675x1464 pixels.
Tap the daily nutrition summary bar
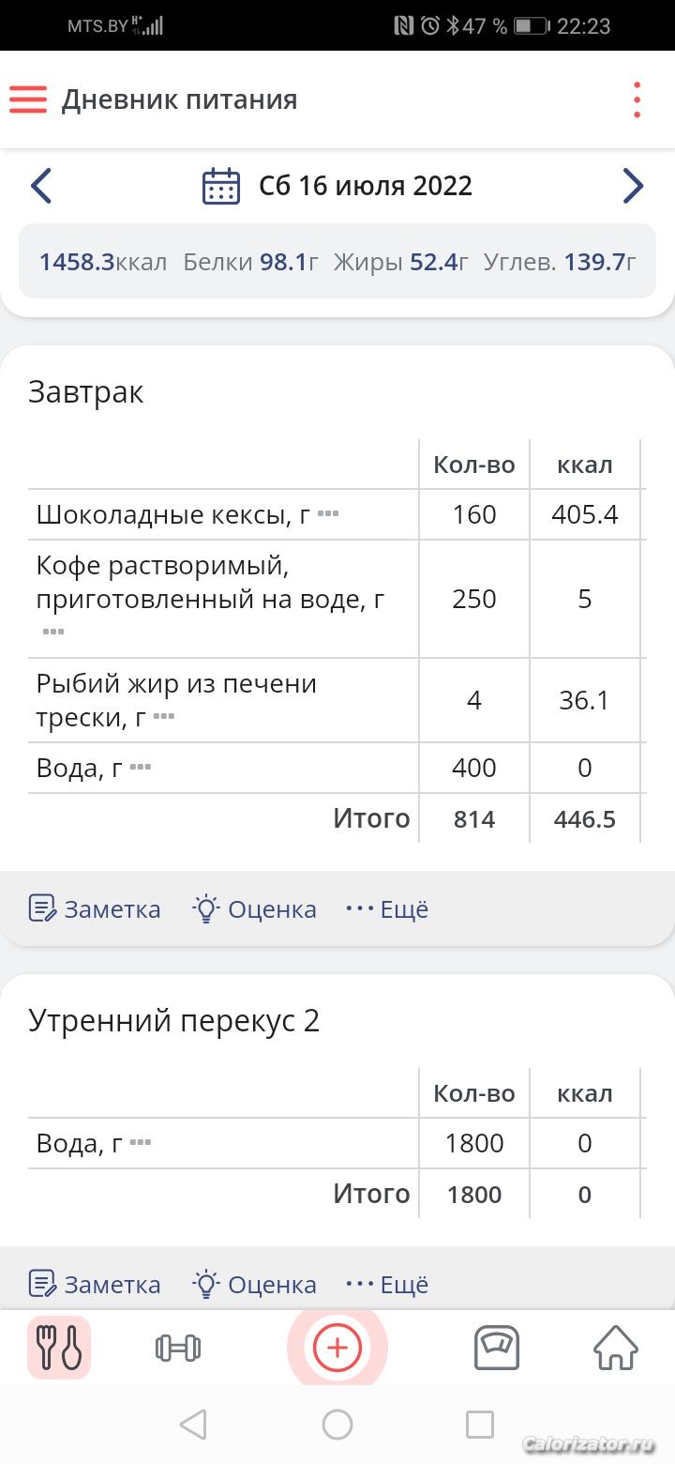coord(337,261)
